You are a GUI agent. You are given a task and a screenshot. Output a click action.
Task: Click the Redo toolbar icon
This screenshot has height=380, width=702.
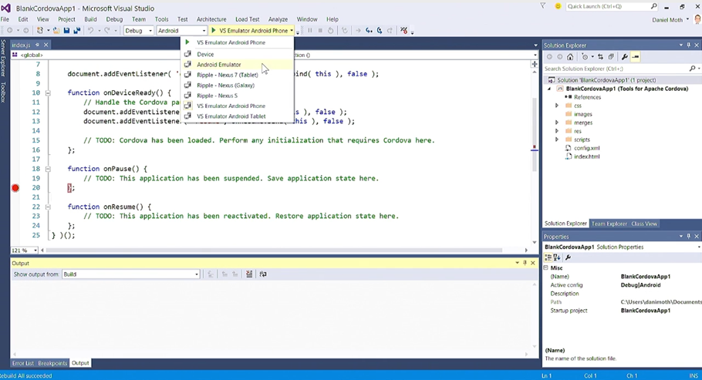click(107, 30)
